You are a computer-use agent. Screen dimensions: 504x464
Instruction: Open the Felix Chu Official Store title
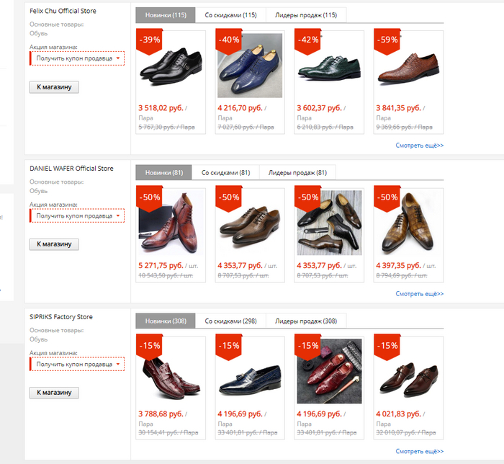63,12
